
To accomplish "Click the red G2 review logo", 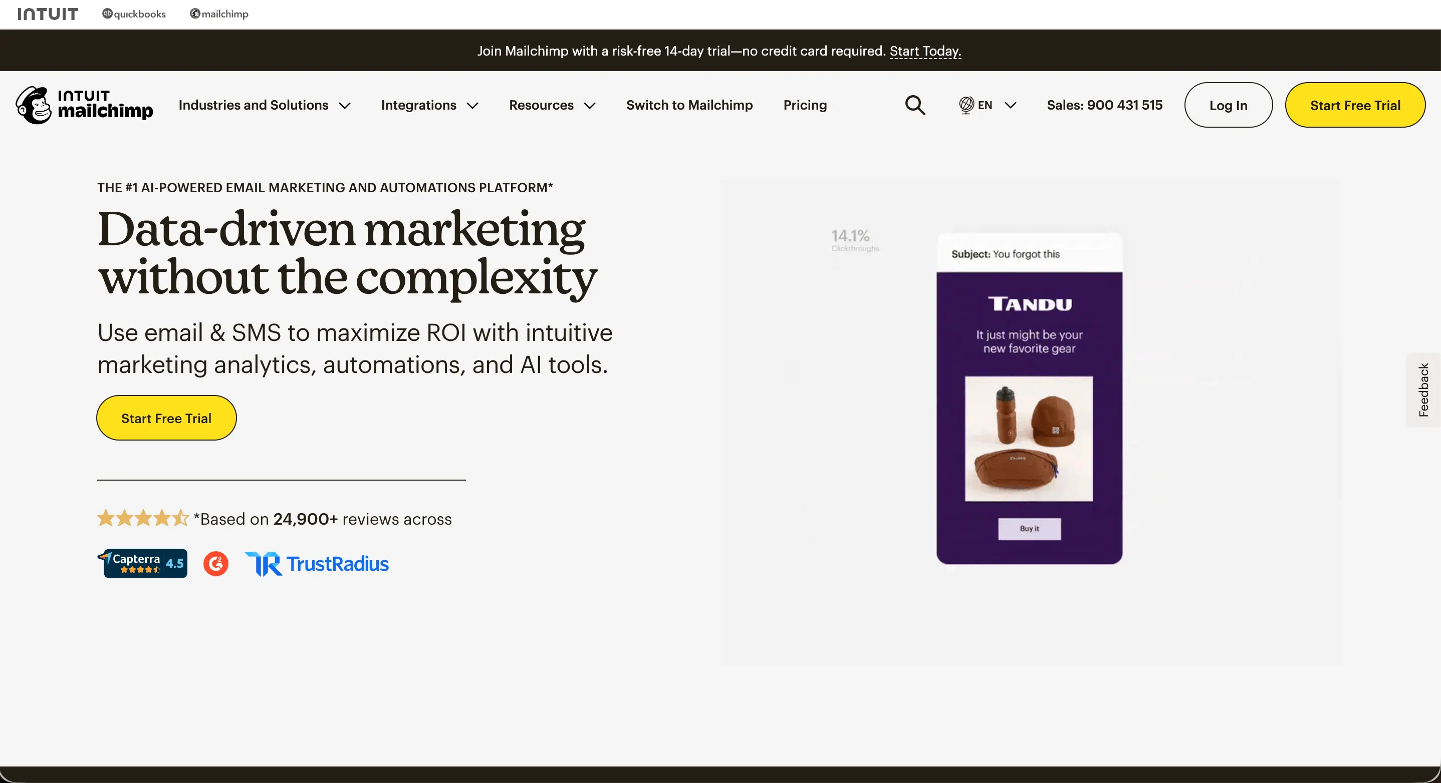I will (x=216, y=563).
